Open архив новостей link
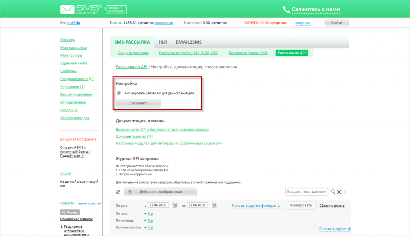Screen dimensions: 410x236 click(90, 203)
